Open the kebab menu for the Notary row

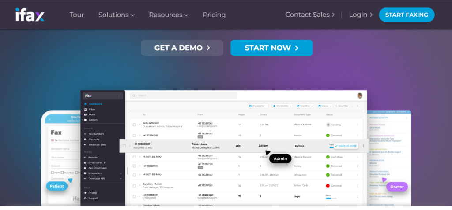click(358, 166)
